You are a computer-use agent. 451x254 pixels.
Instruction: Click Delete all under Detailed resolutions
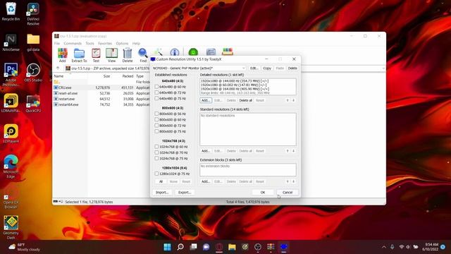pos(245,100)
